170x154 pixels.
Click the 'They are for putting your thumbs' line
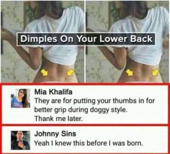[x=94, y=101]
